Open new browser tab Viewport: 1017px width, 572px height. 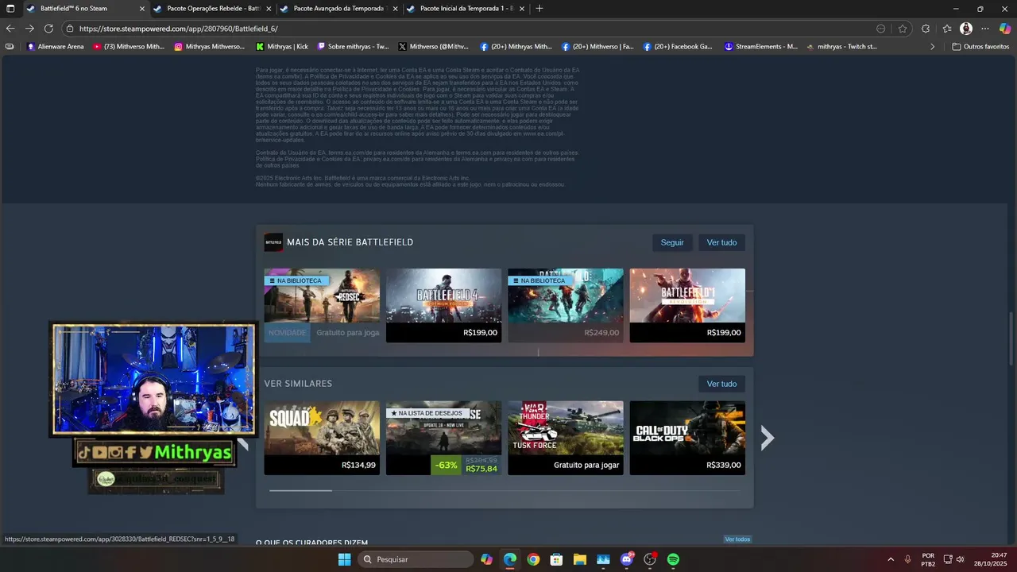[539, 8]
